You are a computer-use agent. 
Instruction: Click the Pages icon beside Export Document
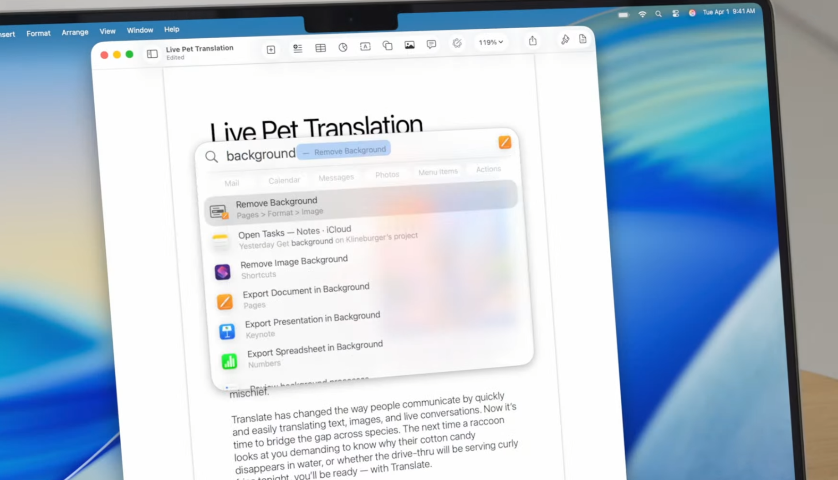(x=225, y=302)
